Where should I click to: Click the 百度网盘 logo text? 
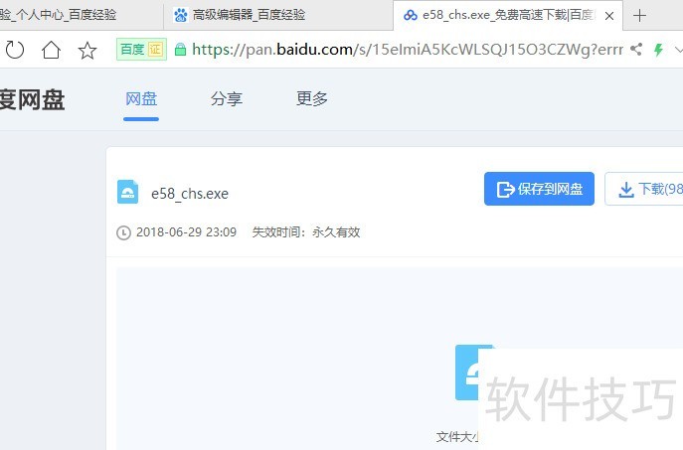(32, 99)
